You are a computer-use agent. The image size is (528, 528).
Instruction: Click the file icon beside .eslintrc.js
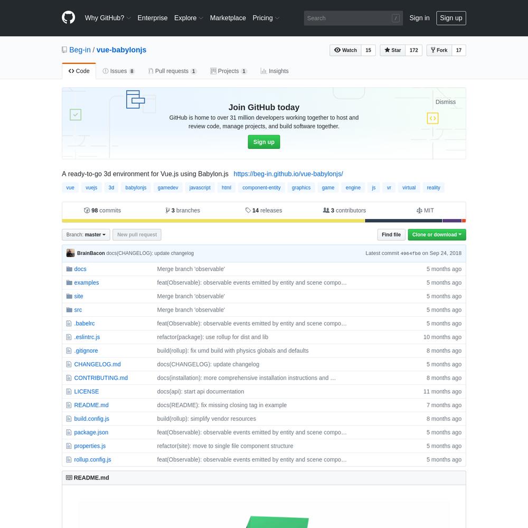[x=69, y=337]
